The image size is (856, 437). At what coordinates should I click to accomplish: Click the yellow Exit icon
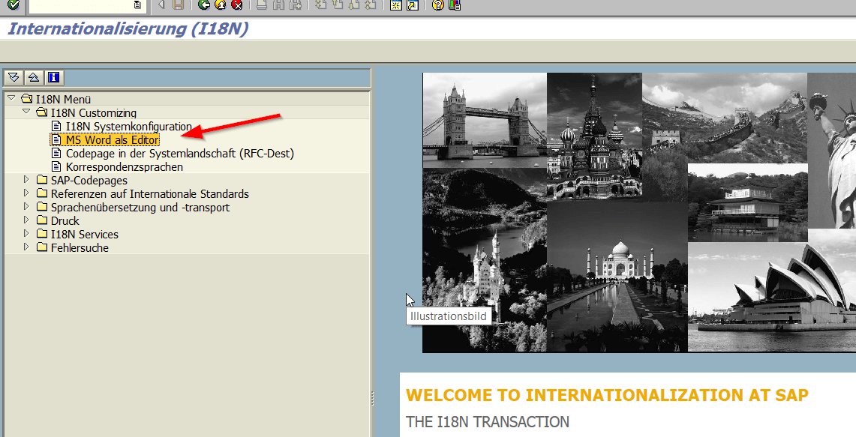[x=221, y=5]
